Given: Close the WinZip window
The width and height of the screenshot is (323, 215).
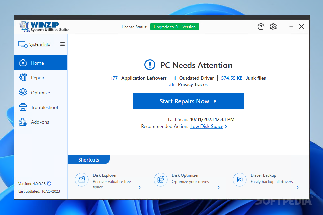Looking at the screenshot, I should point(302,27).
